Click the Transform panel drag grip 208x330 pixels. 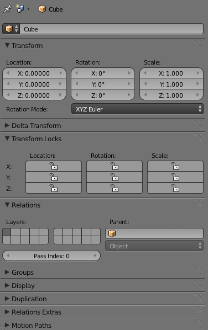[x=199, y=45]
